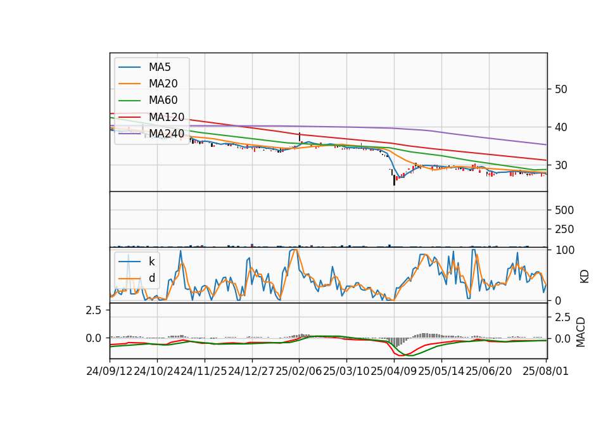The height and width of the screenshot is (437, 608).
Task: Click the MA60 legend label
Action: (x=163, y=101)
